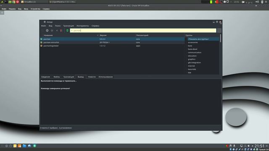Click the system upgrade toolbar icon
This screenshot has width=269, height=151.
click(52, 31)
